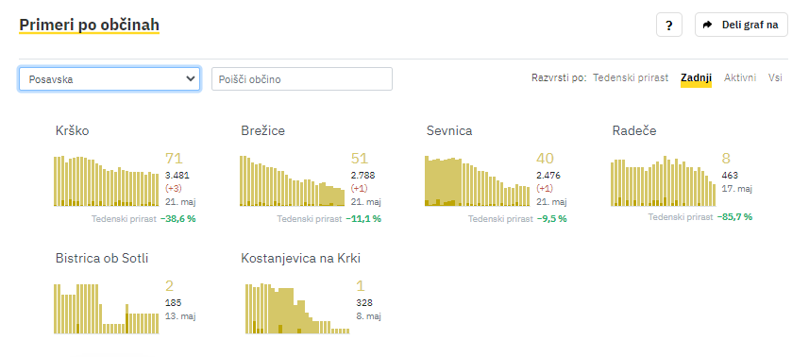809x357 pixels.
Task: Click the Krško municipality title
Action: coord(73,131)
